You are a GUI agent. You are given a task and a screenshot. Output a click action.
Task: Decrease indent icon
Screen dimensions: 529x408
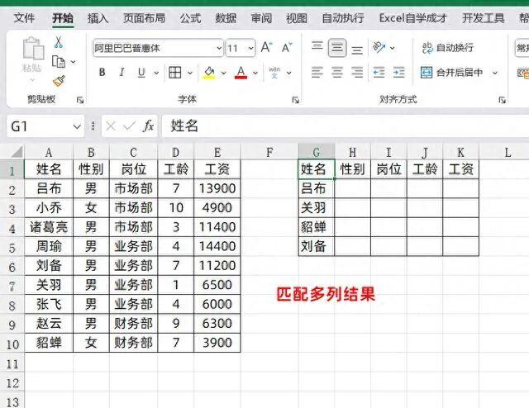[379, 72]
